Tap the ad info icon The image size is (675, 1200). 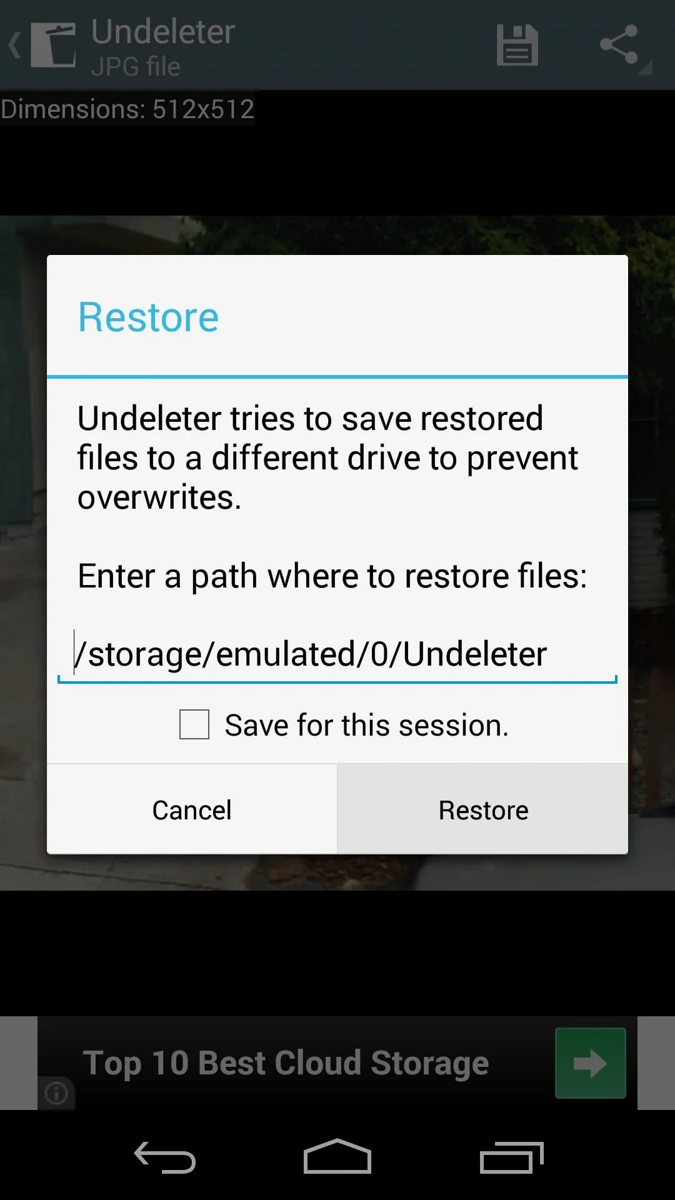tap(56, 1093)
